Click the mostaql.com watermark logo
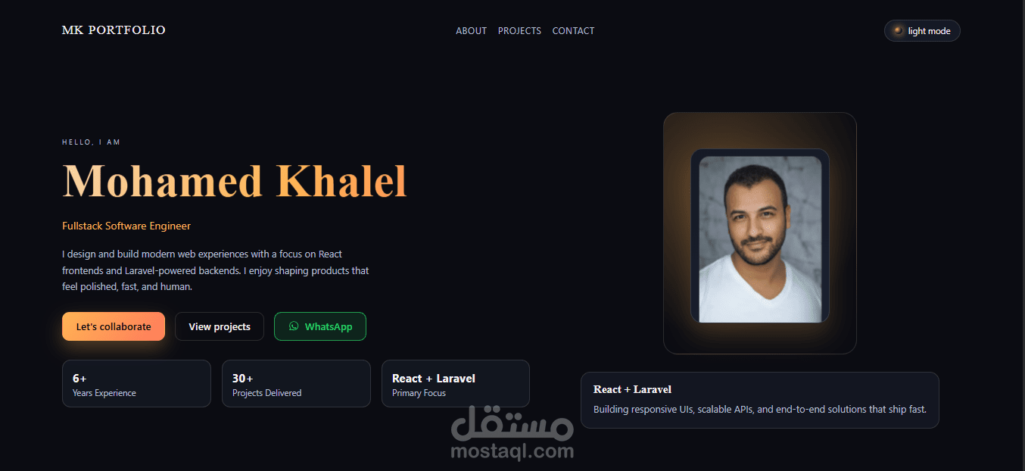1025x471 pixels. (512, 432)
